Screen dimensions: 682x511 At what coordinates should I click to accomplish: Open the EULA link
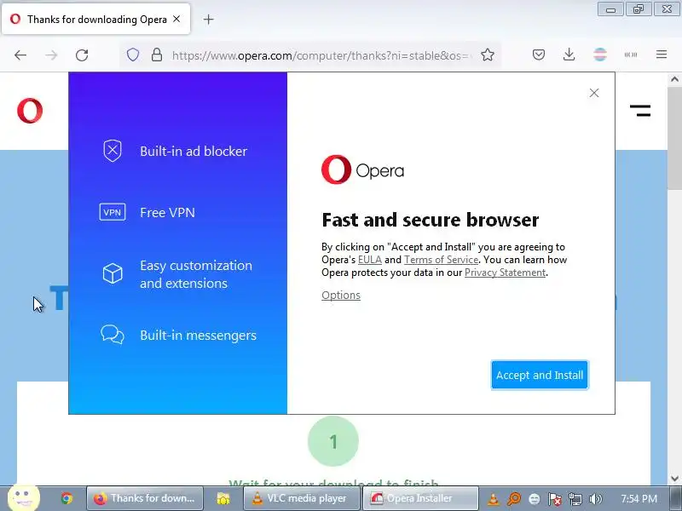(x=370, y=260)
